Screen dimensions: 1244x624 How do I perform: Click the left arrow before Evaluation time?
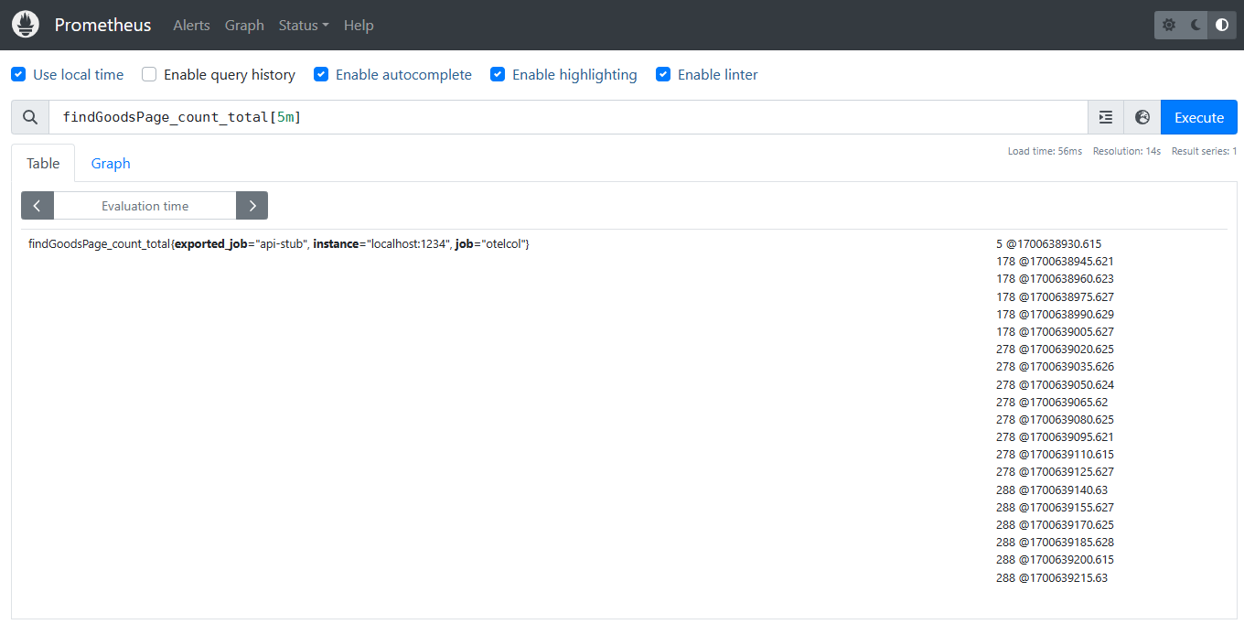pos(37,205)
